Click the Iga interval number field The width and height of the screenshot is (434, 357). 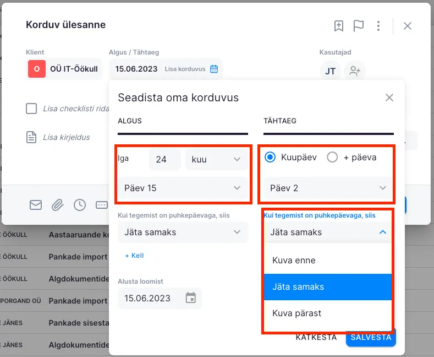click(x=164, y=159)
